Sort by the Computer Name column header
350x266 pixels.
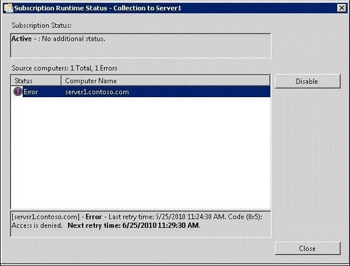tap(165, 81)
